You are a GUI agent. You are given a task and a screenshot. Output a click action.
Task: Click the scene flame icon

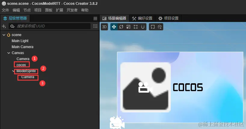point(9,35)
